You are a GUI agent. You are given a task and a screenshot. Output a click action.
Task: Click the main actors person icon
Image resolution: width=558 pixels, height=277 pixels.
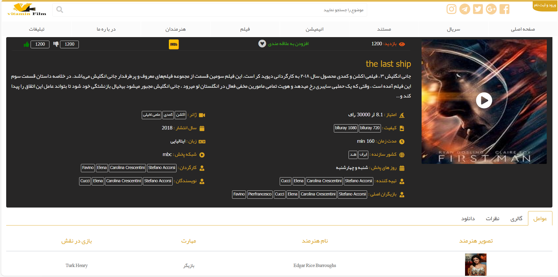click(x=402, y=195)
